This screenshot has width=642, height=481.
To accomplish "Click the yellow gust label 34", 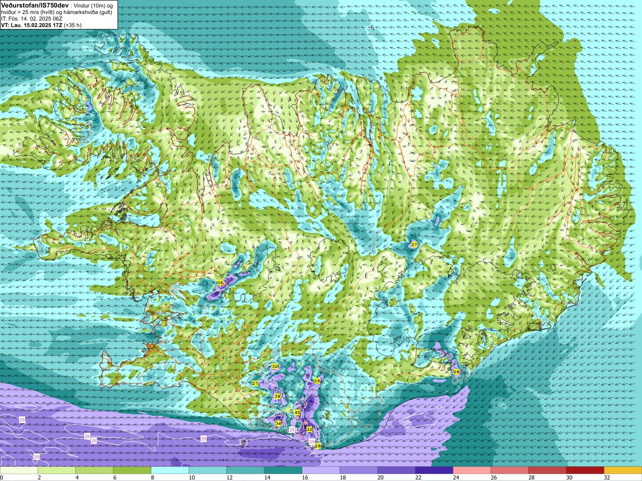I will tap(278, 423).
